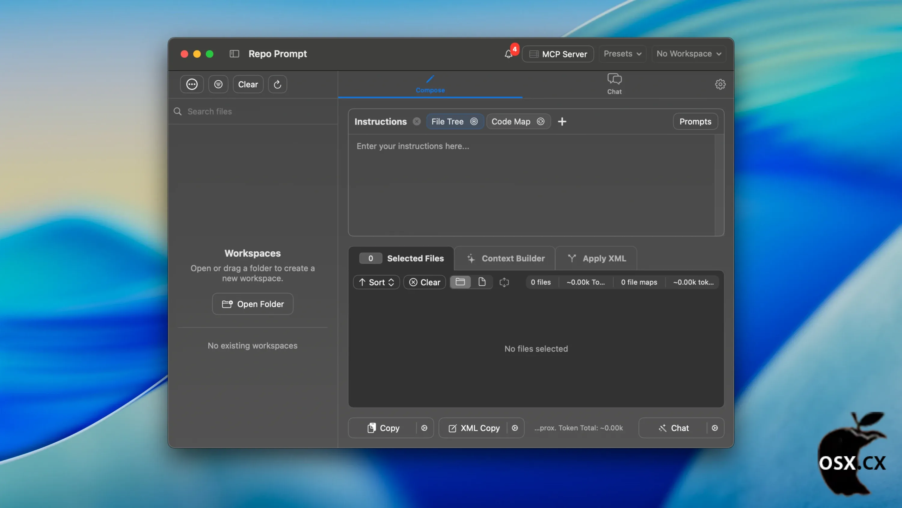Image resolution: width=902 pixels, height=508 pixels.
Task: Open bottom Chat button settings icon
Action: click(715, 428)
